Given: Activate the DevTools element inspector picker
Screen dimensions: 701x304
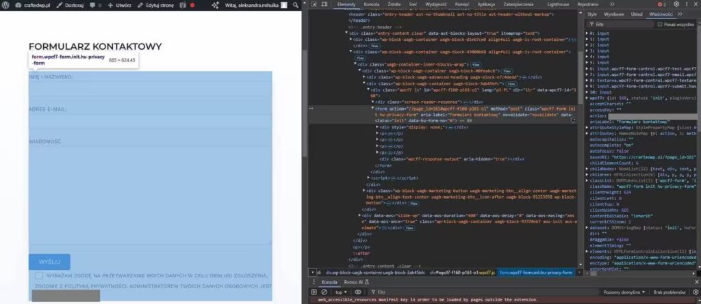Looking at the screenshot, I should 314,4.
